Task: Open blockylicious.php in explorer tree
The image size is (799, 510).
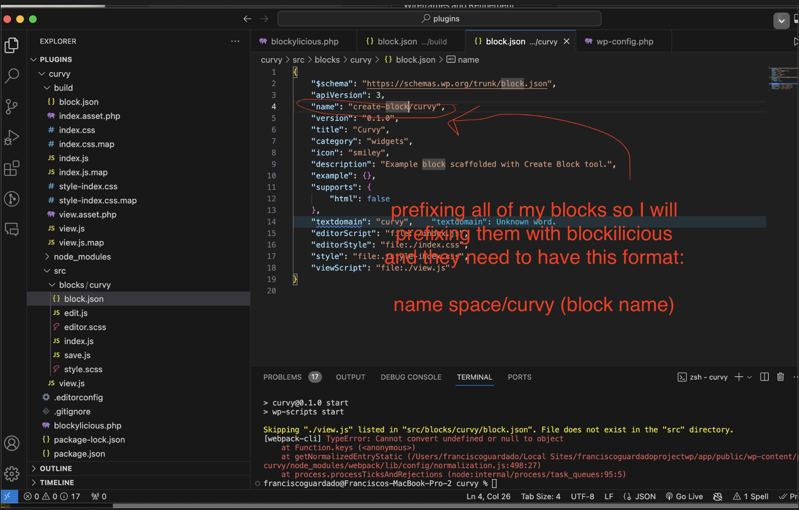Action: 88,425
